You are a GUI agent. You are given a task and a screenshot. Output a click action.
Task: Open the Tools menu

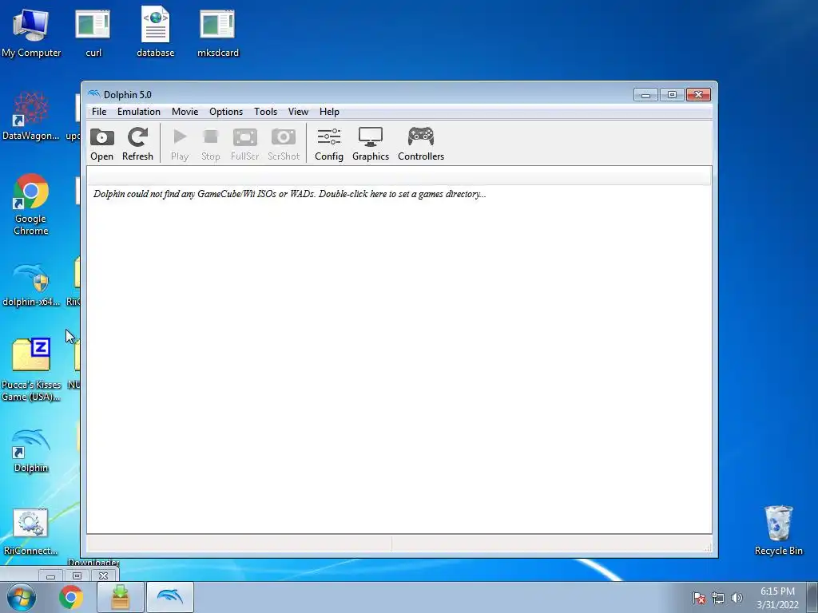coord(265,112)
